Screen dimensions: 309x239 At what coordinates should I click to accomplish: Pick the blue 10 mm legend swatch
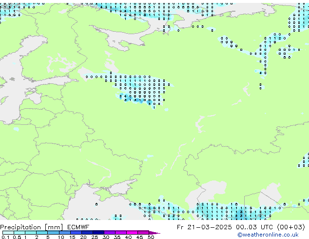click(x=65, y=233)
